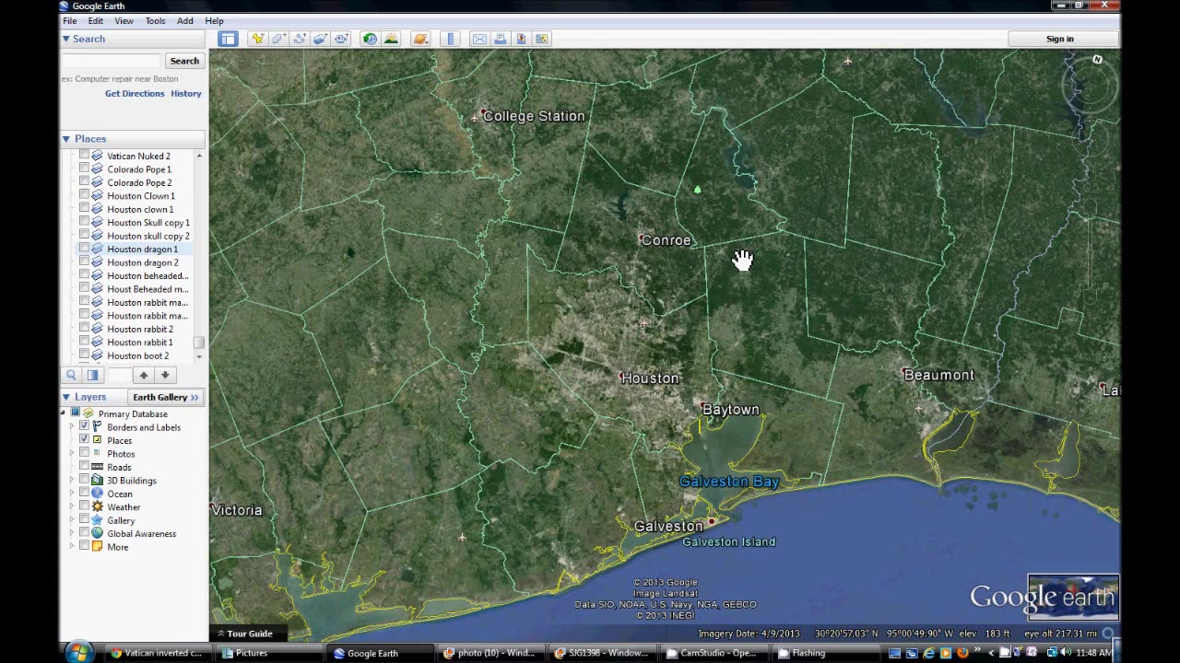This screenshot has height=663, width=1180.
Task: Click the Save Image toolbar icon
Action: click(542, 39)
